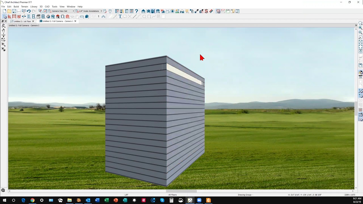363x204 pixels.
Task: Select the Door tool
Action: point(29,16)
